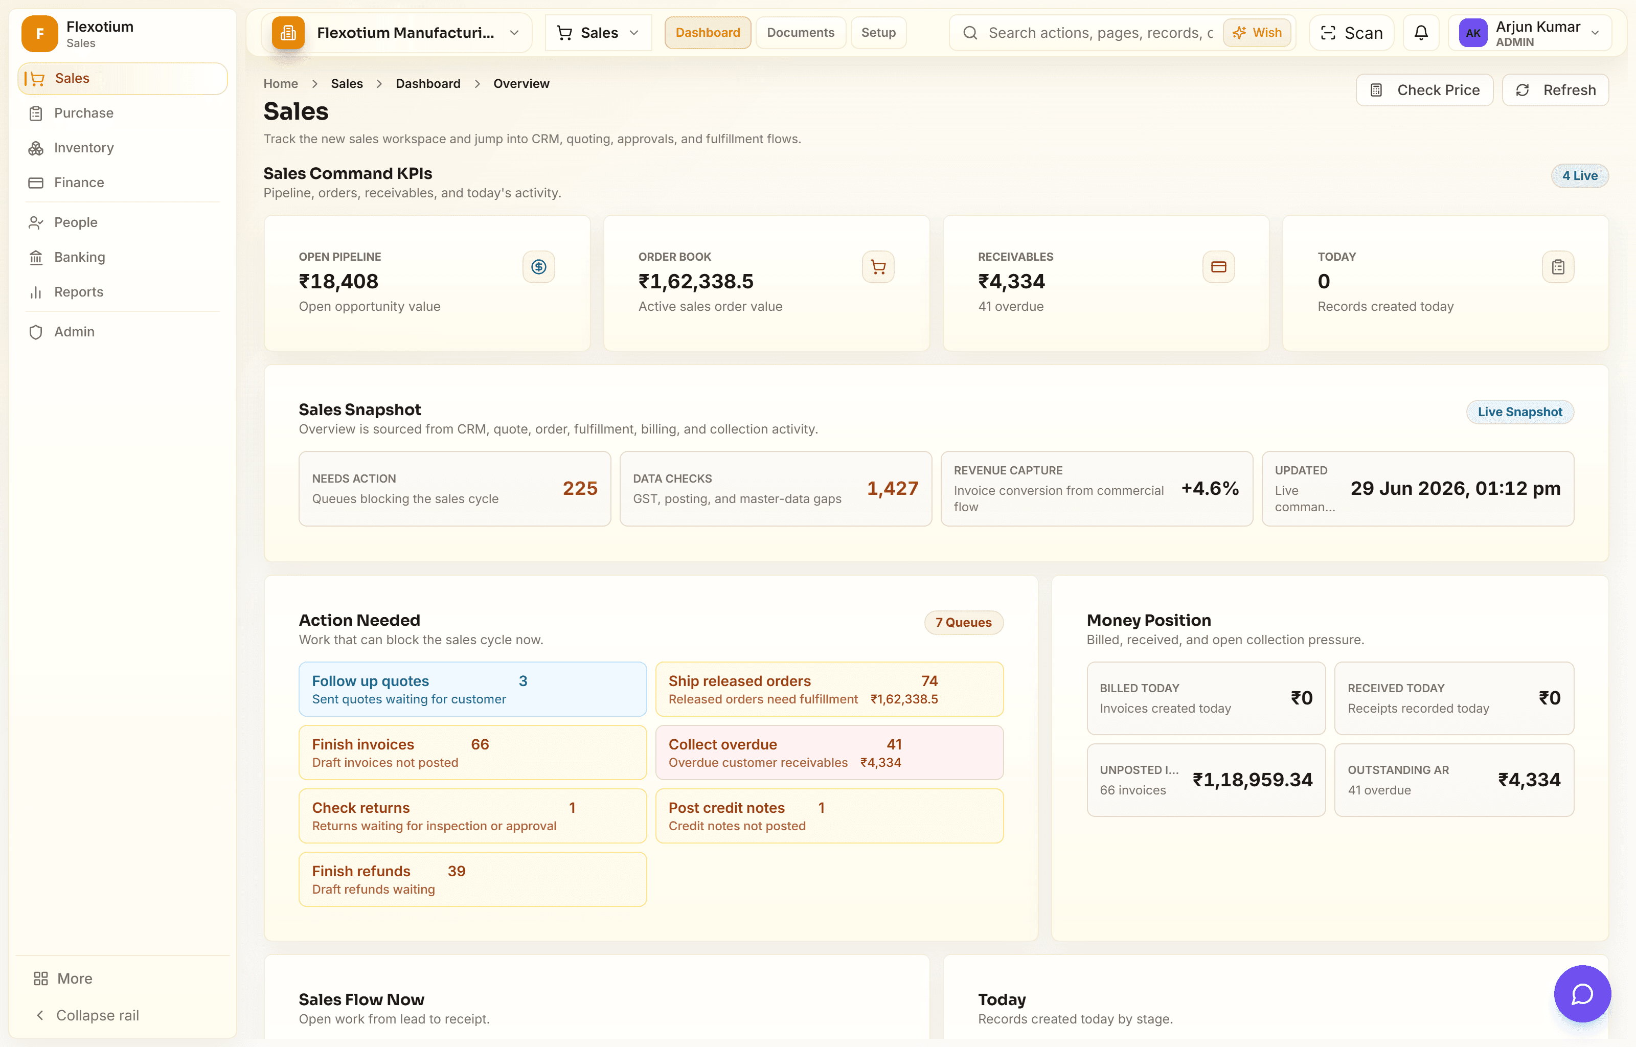The width and height of the screenshot is (1636, 1047).
Task: Click the 4 Live badge
Action: click(x=1580, y=175)
